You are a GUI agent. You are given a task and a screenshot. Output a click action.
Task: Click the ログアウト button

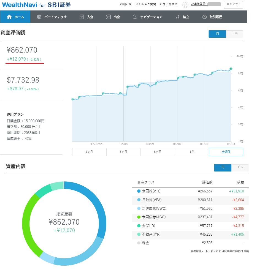233,5
